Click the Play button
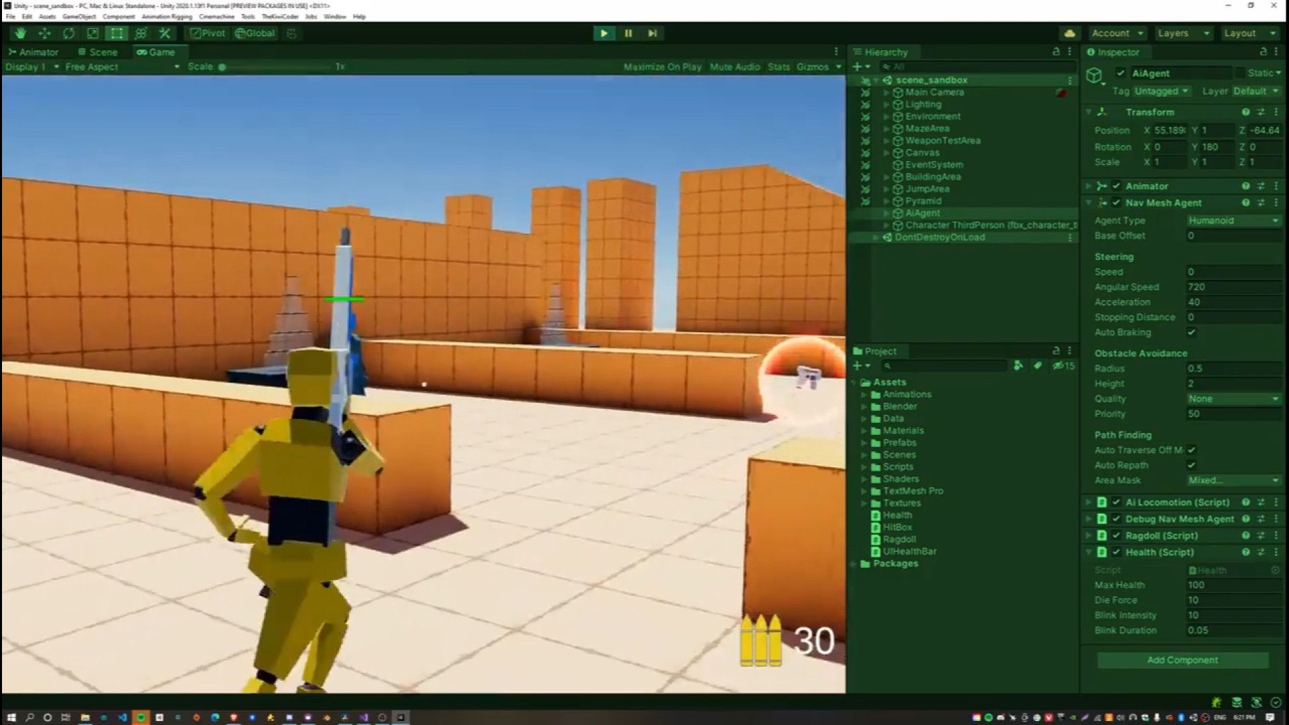Screen dimensions: 1289x725 [604, 33]
